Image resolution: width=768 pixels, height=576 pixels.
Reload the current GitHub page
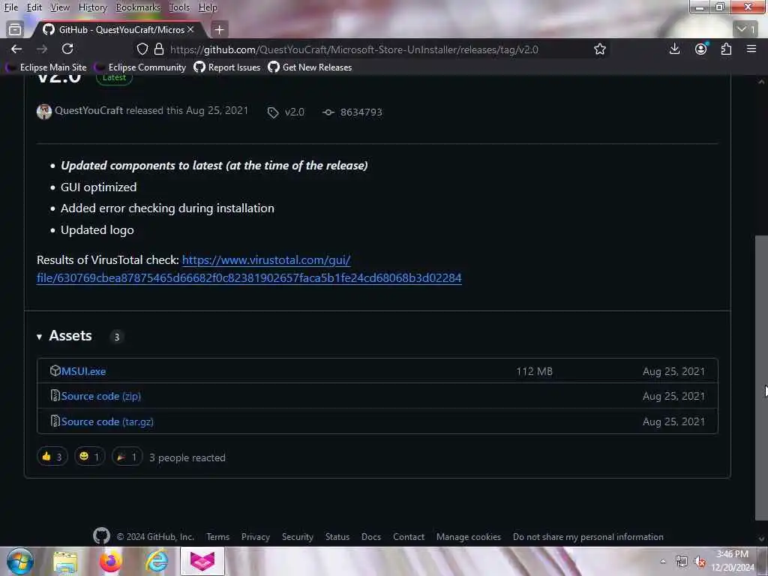tap(67, 49)
